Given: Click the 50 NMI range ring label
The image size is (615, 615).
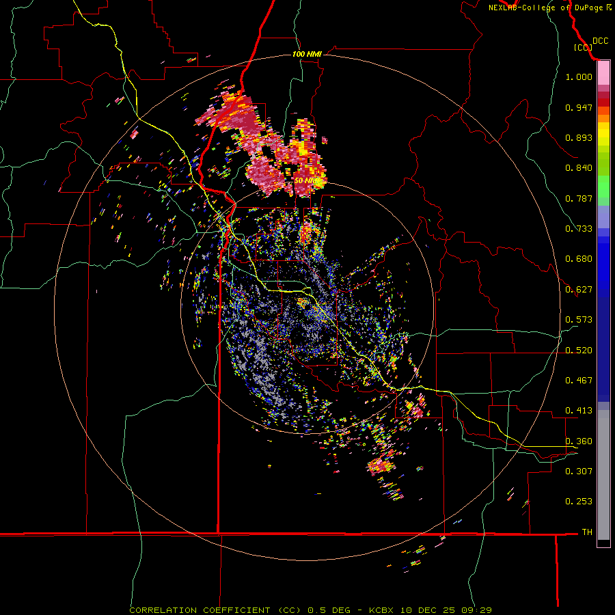Looking at the screenshot, I should tap(308, 181).
